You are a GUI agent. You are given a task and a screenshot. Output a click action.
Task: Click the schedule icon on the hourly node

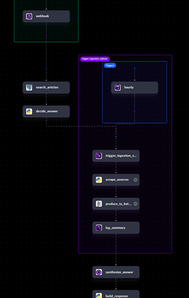[x=118, y=87]
